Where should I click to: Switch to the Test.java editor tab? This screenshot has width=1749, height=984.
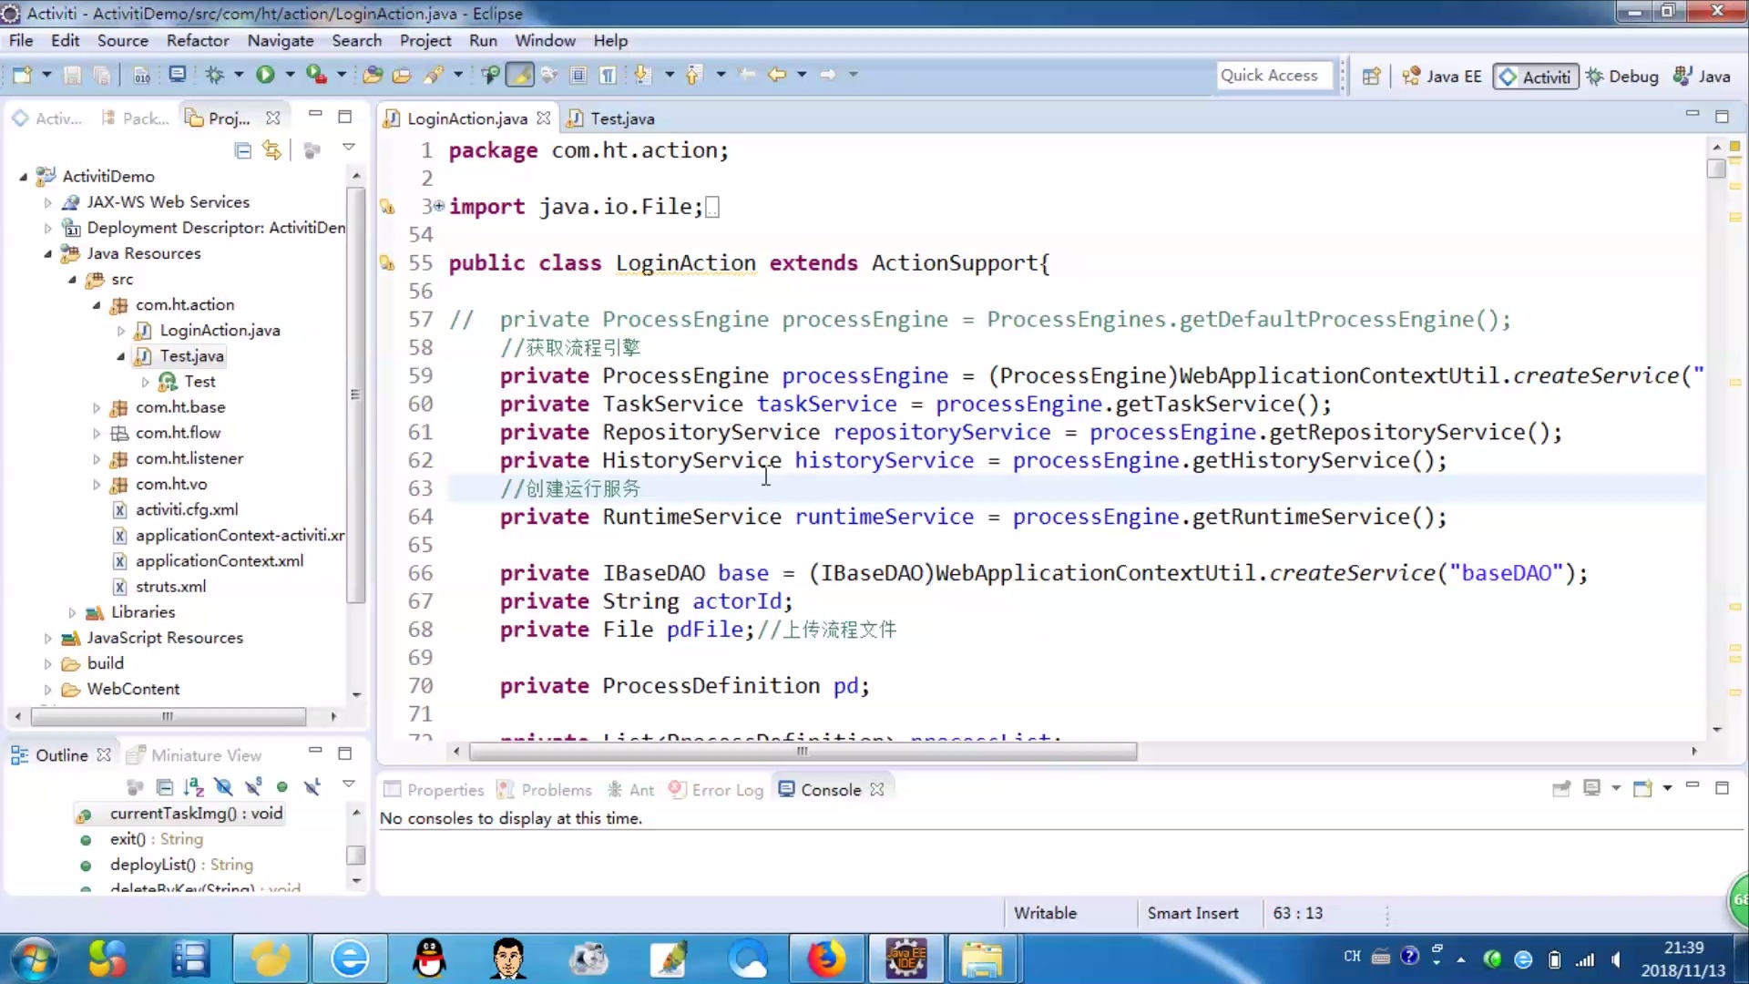coord(621,118)
